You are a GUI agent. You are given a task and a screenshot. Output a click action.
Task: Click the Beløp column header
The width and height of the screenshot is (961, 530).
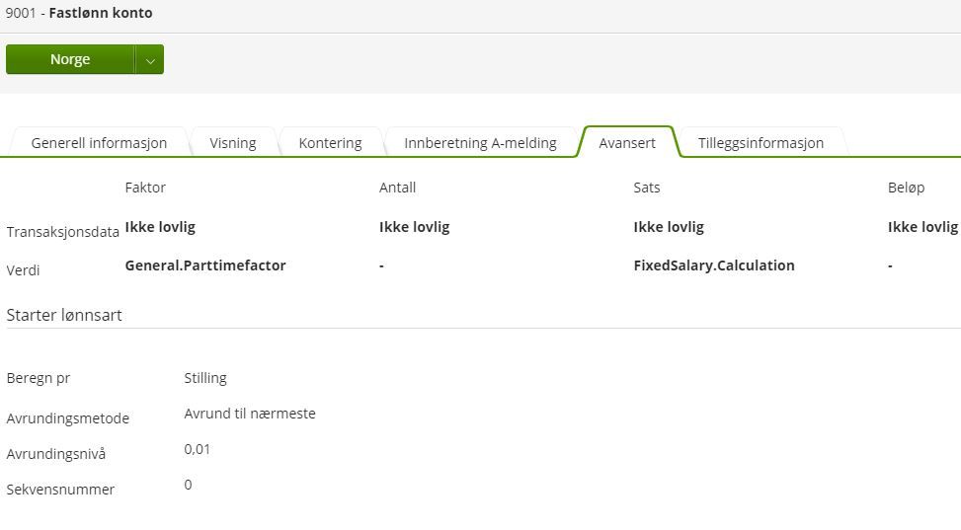click(906, 188)
